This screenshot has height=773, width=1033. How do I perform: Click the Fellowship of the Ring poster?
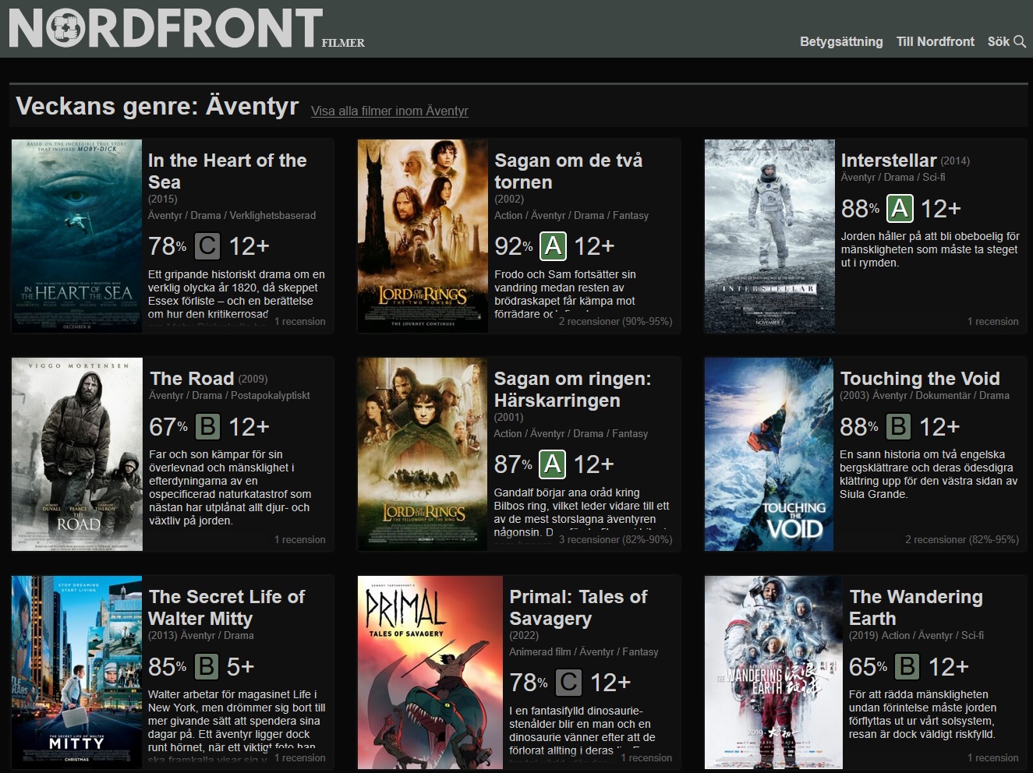423,454
